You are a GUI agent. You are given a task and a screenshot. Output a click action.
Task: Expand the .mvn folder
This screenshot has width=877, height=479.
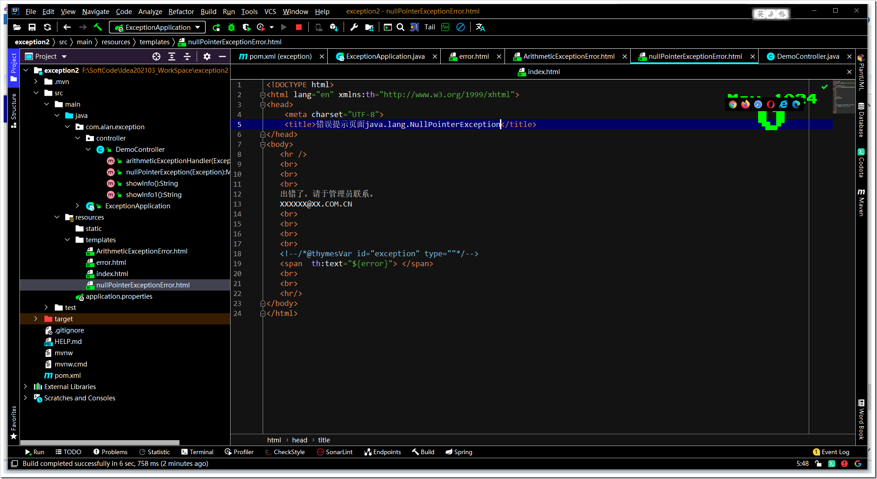(x=36, y=82)
